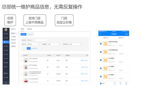Screen dimensions: 142x90
Task: Open the highlighted 商品 item in the dark sidebar
Action: [6, 42]
